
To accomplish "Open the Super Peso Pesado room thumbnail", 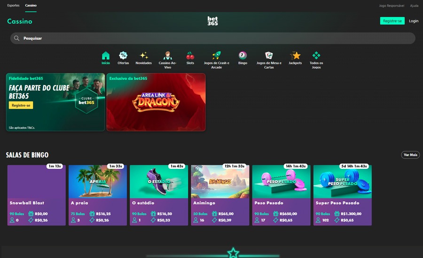I will [x=343, y=182].
